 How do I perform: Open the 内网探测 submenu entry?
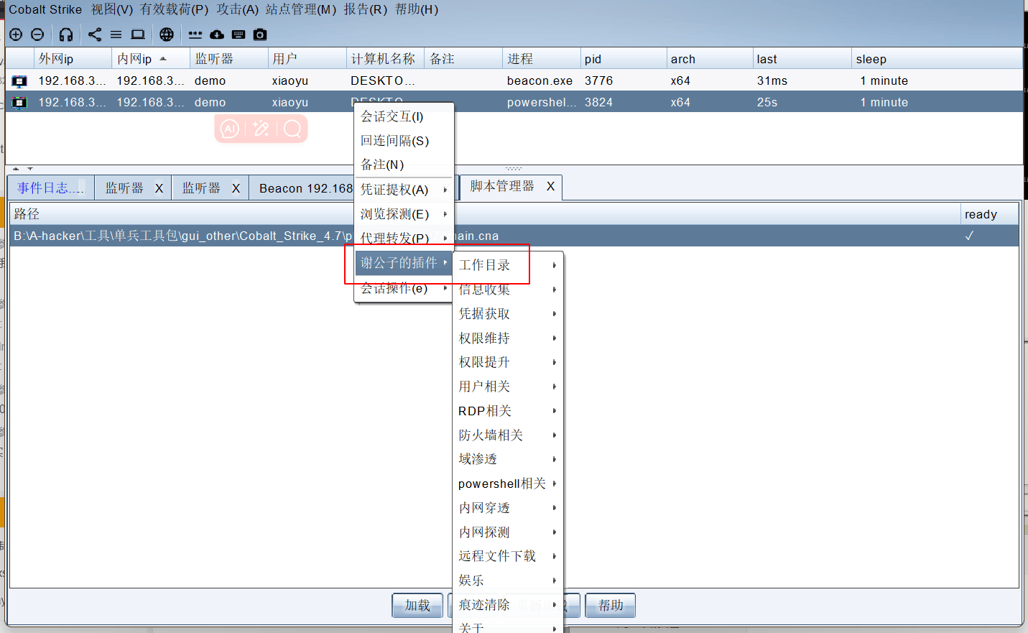click(508, 532)
